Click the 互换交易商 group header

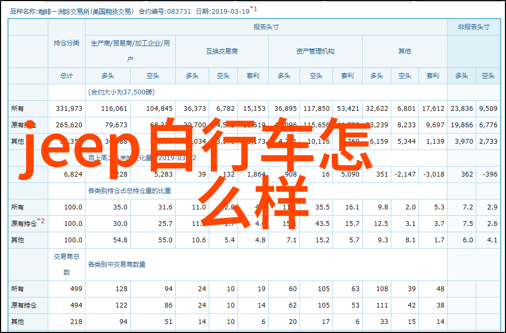[222, 51]
